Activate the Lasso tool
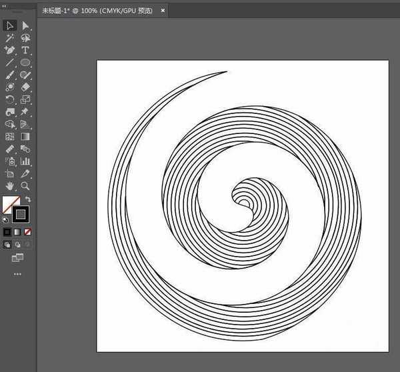The height and width of the screenshot is (372, 400). tap(25, 38)
